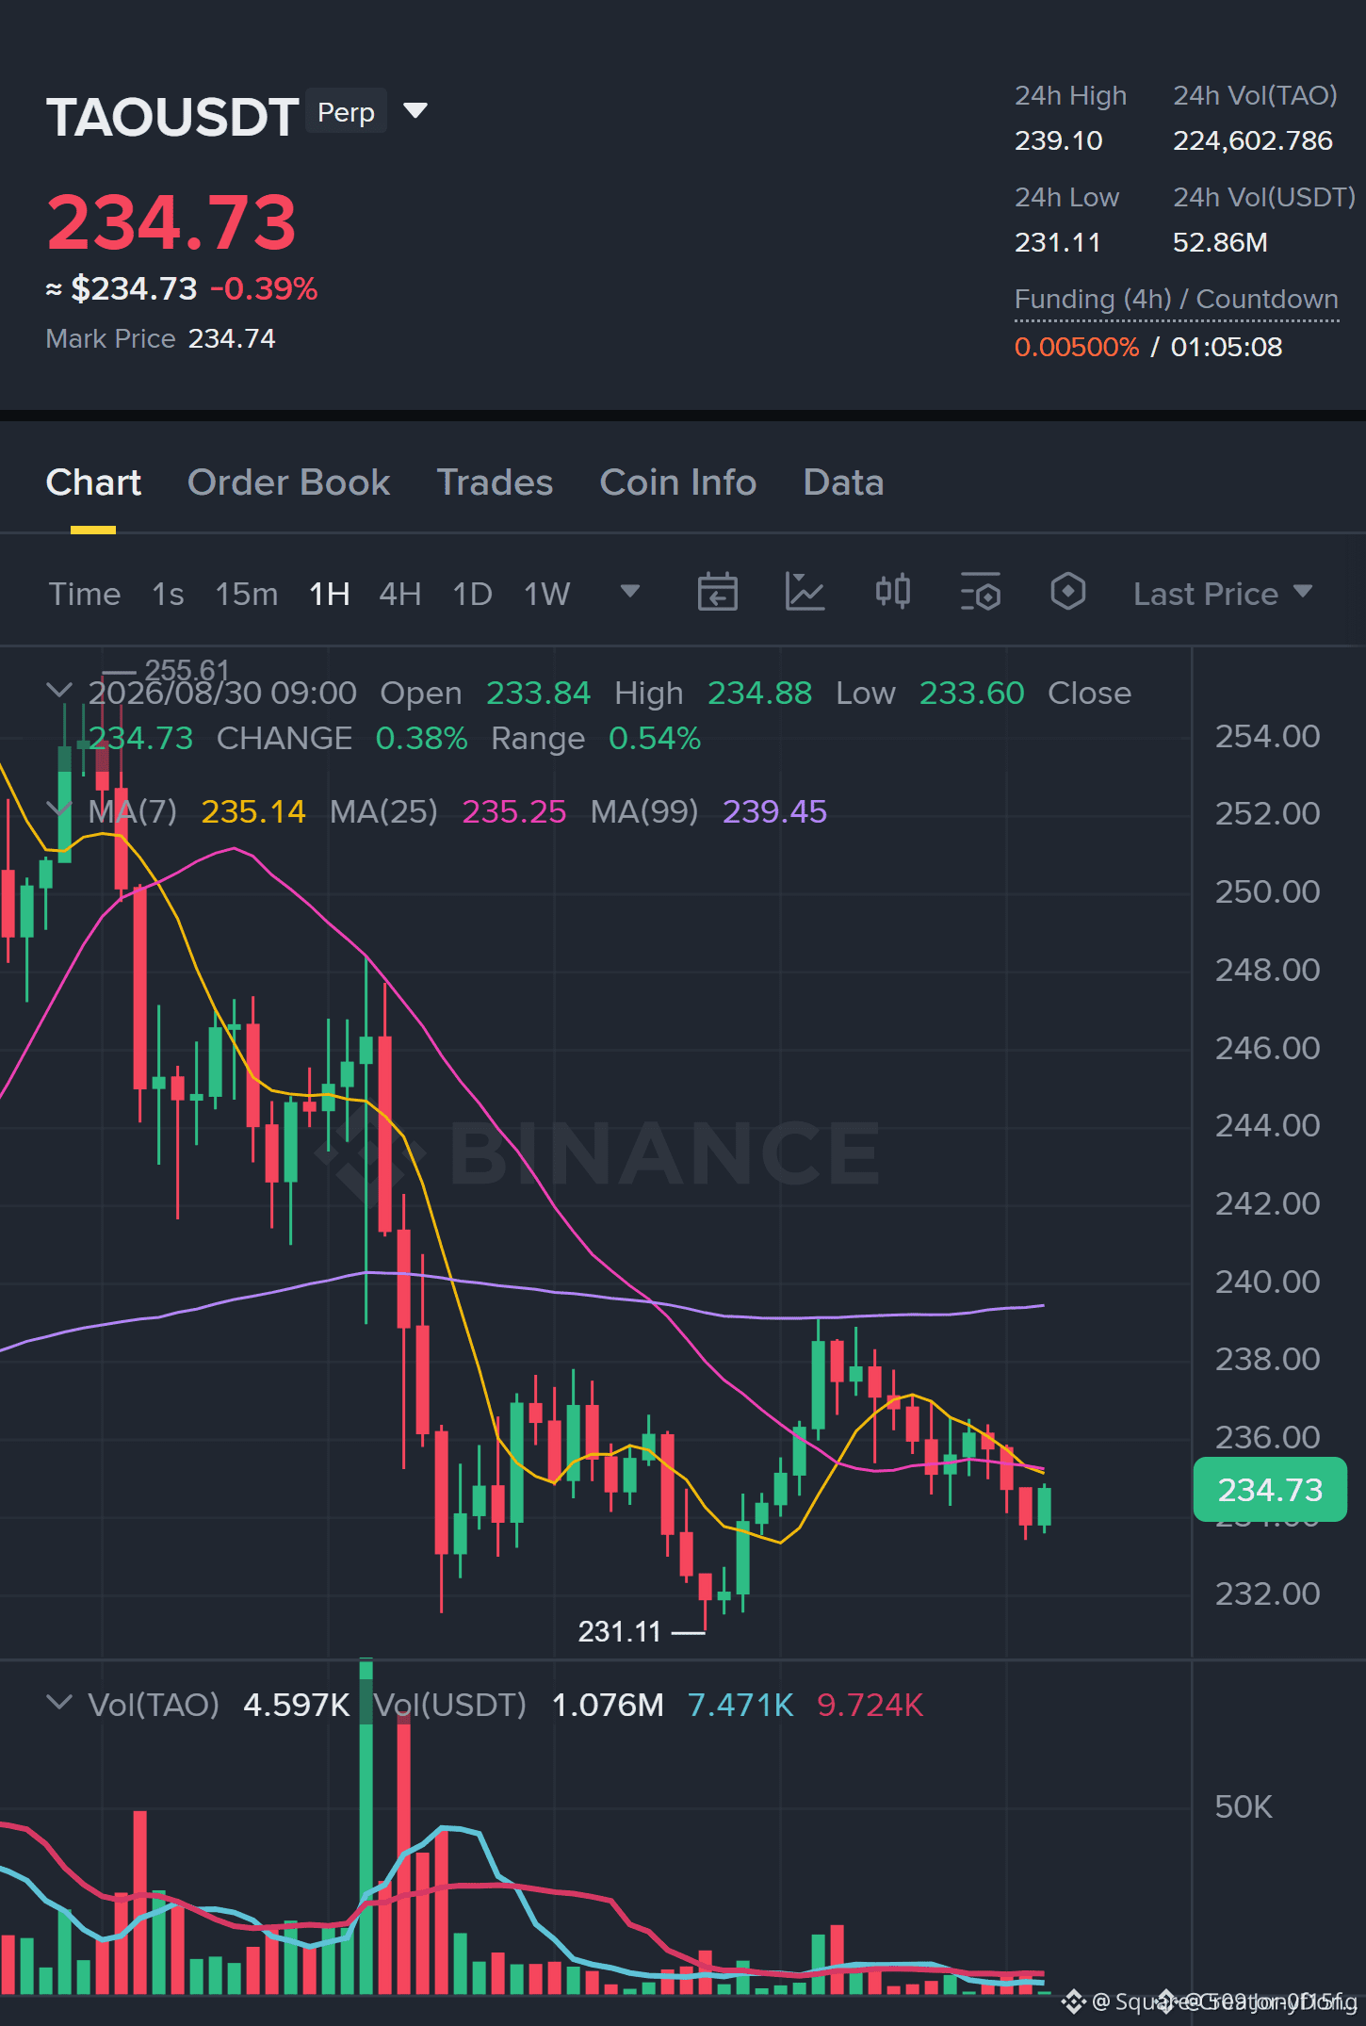The height and width of the screenshot is (2026, 1366).
Task: Open the chart indicators icon
Action: tap(805, 593)
